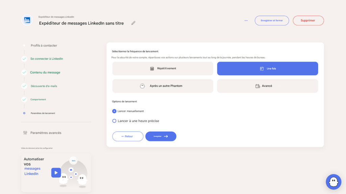Click the pencil icon to rename the Phantom
This screenshot has height=194, width=346.
[x=133, y=23]
